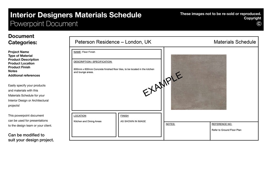This screenshot has height=192, width=272.
Task: Expand the LOCATION section
Action: tap(80, 116)
